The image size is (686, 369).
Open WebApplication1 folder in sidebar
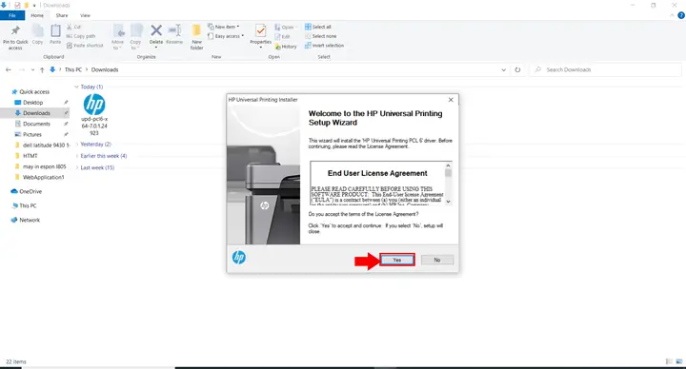click(x=39, y=177)
